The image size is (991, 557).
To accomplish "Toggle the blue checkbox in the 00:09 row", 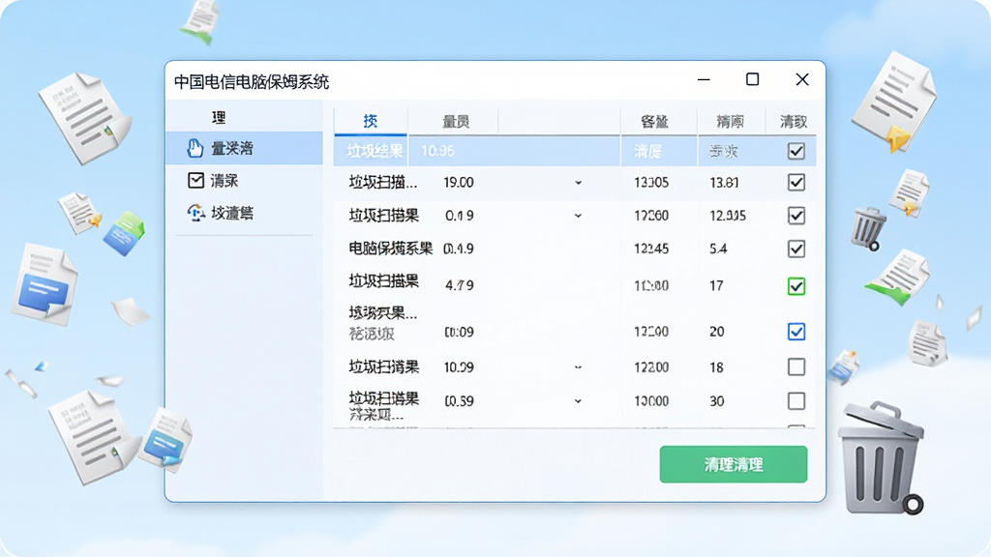I will pyautogui.click(x=796, y=332).
